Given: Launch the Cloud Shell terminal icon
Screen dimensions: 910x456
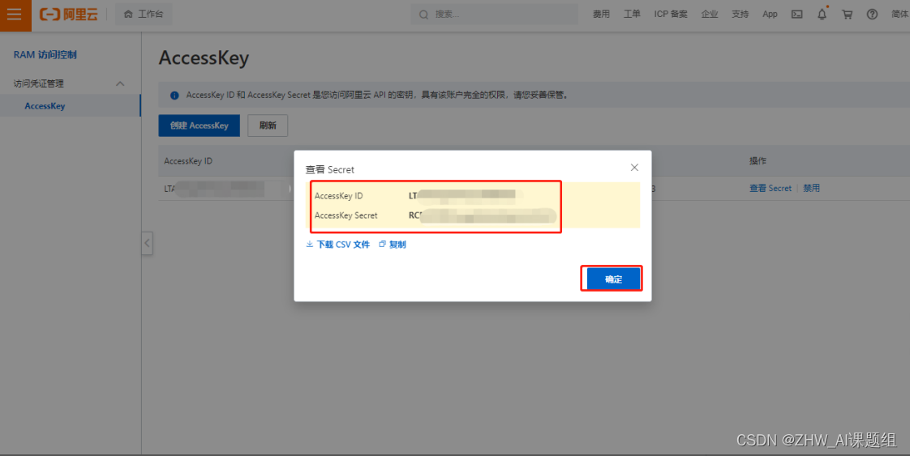Looking at the screenshot, I should pos(796,15).
